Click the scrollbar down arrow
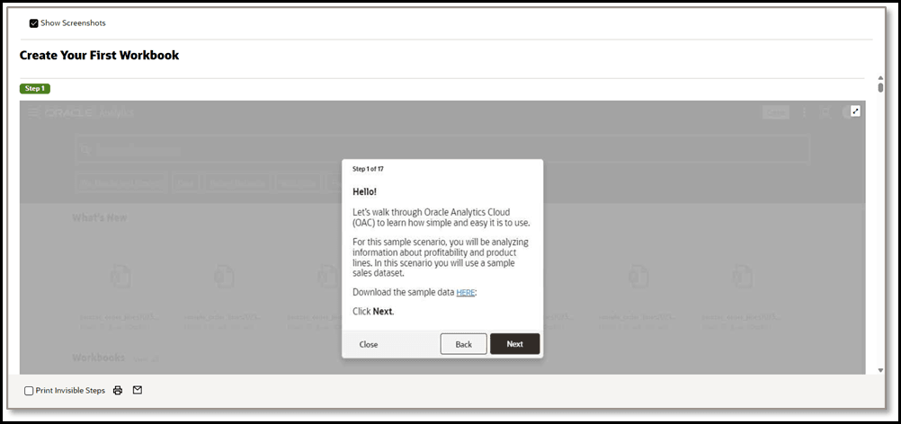Image resolution: width=901 pixels, height=424 pixels. (880, 371)
